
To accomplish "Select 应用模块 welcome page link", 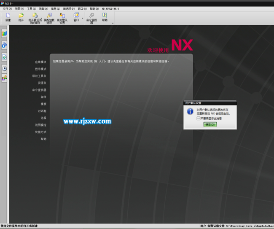I will tap(41, 62).
